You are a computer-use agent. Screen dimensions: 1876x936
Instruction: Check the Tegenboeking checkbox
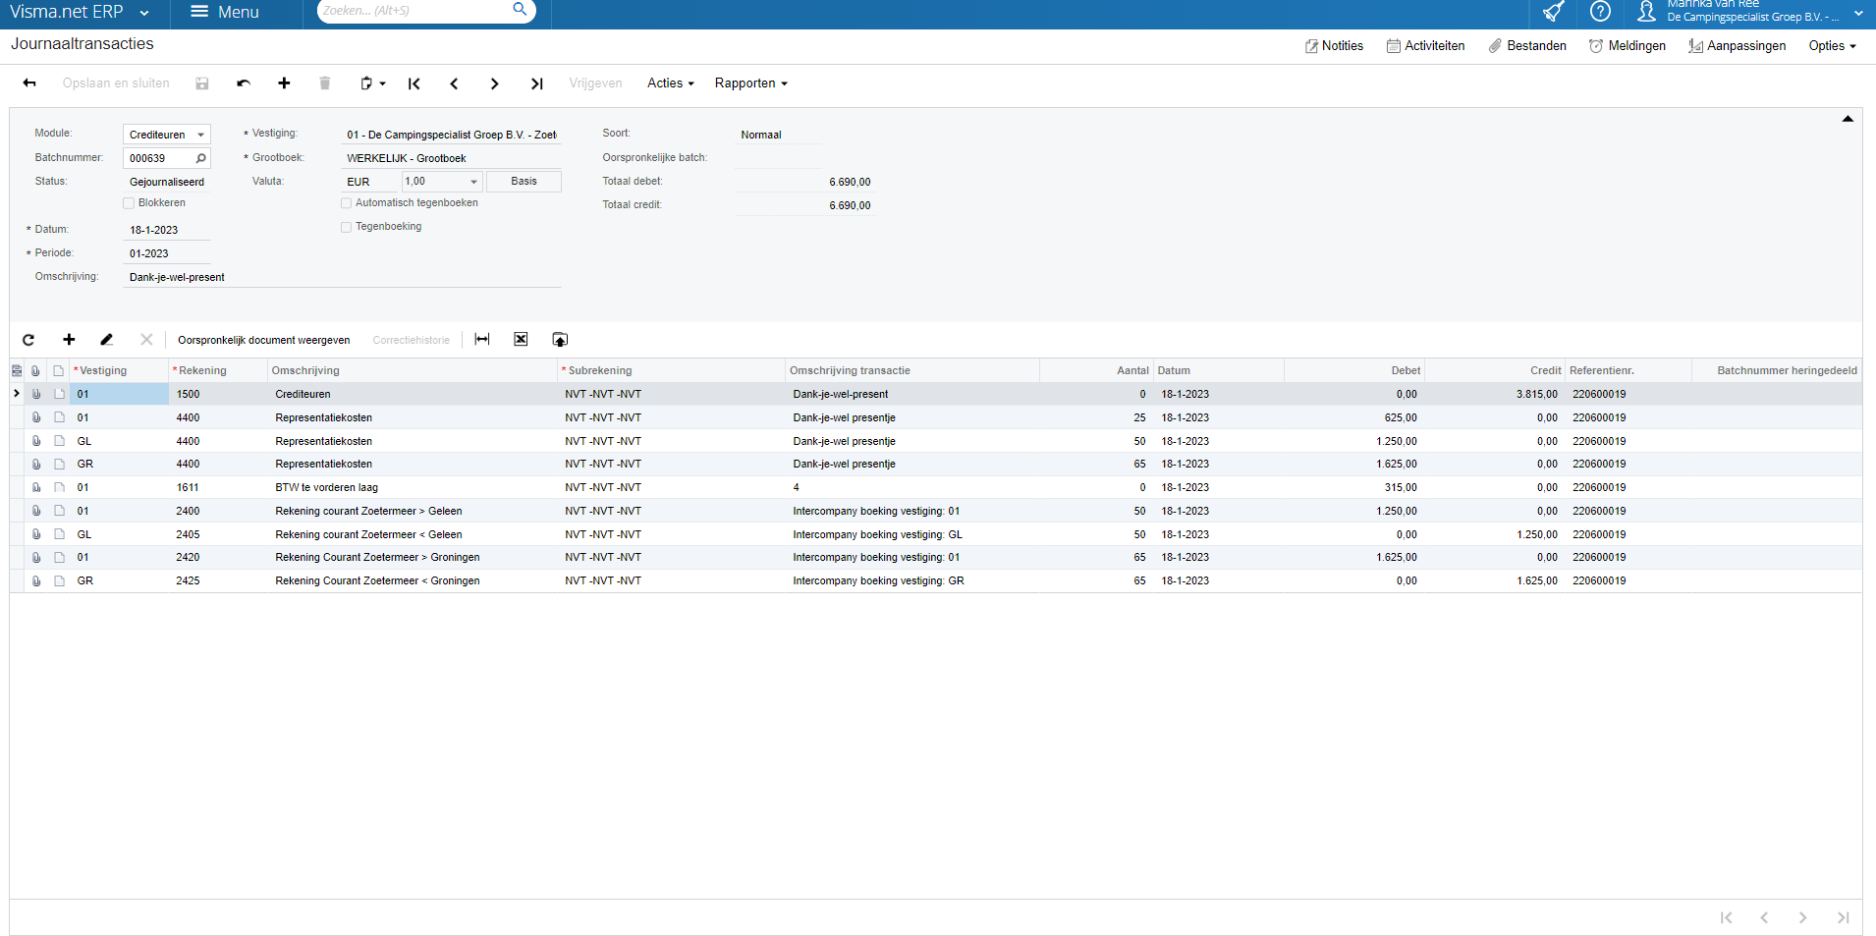(x=346, y=227)
